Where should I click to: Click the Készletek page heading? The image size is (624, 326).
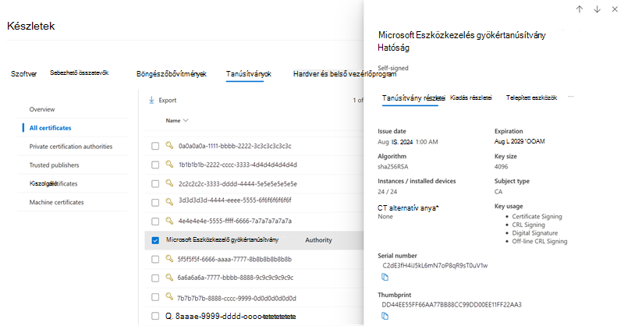(x=31, y=27)
